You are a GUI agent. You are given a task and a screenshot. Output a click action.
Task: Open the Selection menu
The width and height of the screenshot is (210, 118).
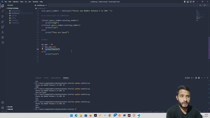pos(15,2)
